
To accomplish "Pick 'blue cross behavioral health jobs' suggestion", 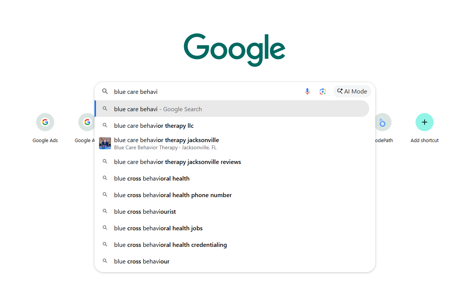I will (x=232, y=228).
